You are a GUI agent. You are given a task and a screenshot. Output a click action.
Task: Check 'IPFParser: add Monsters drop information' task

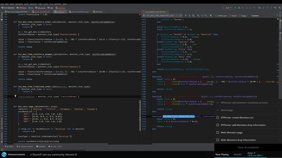218,125
